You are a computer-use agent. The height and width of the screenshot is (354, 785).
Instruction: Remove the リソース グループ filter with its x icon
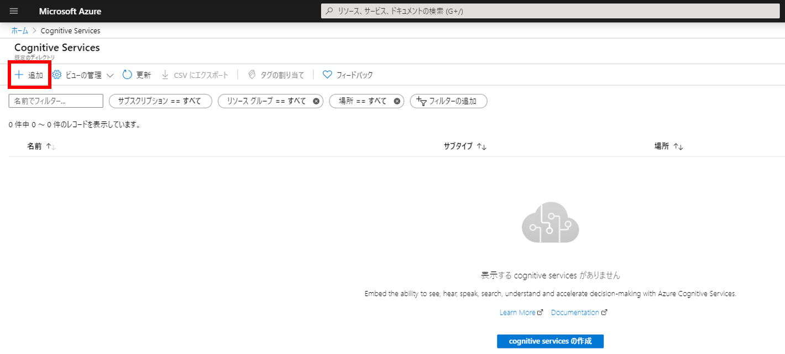point(316,101)
